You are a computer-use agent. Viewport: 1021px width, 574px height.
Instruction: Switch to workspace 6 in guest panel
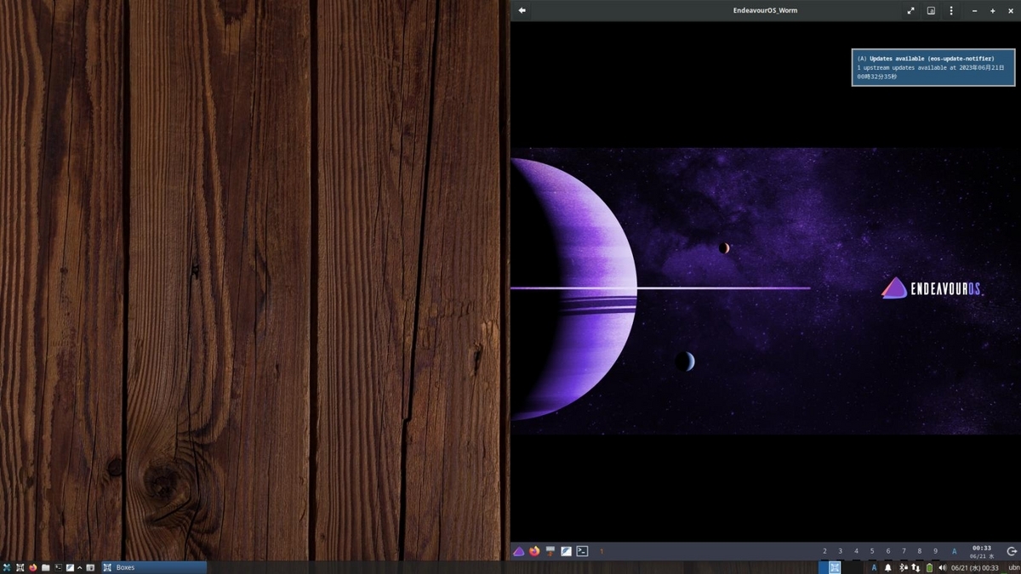[x=887, y=551]
